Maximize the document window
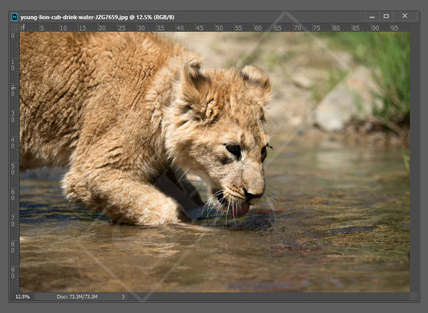The width and height of the screenshot is (428, 313). (386, 16)
